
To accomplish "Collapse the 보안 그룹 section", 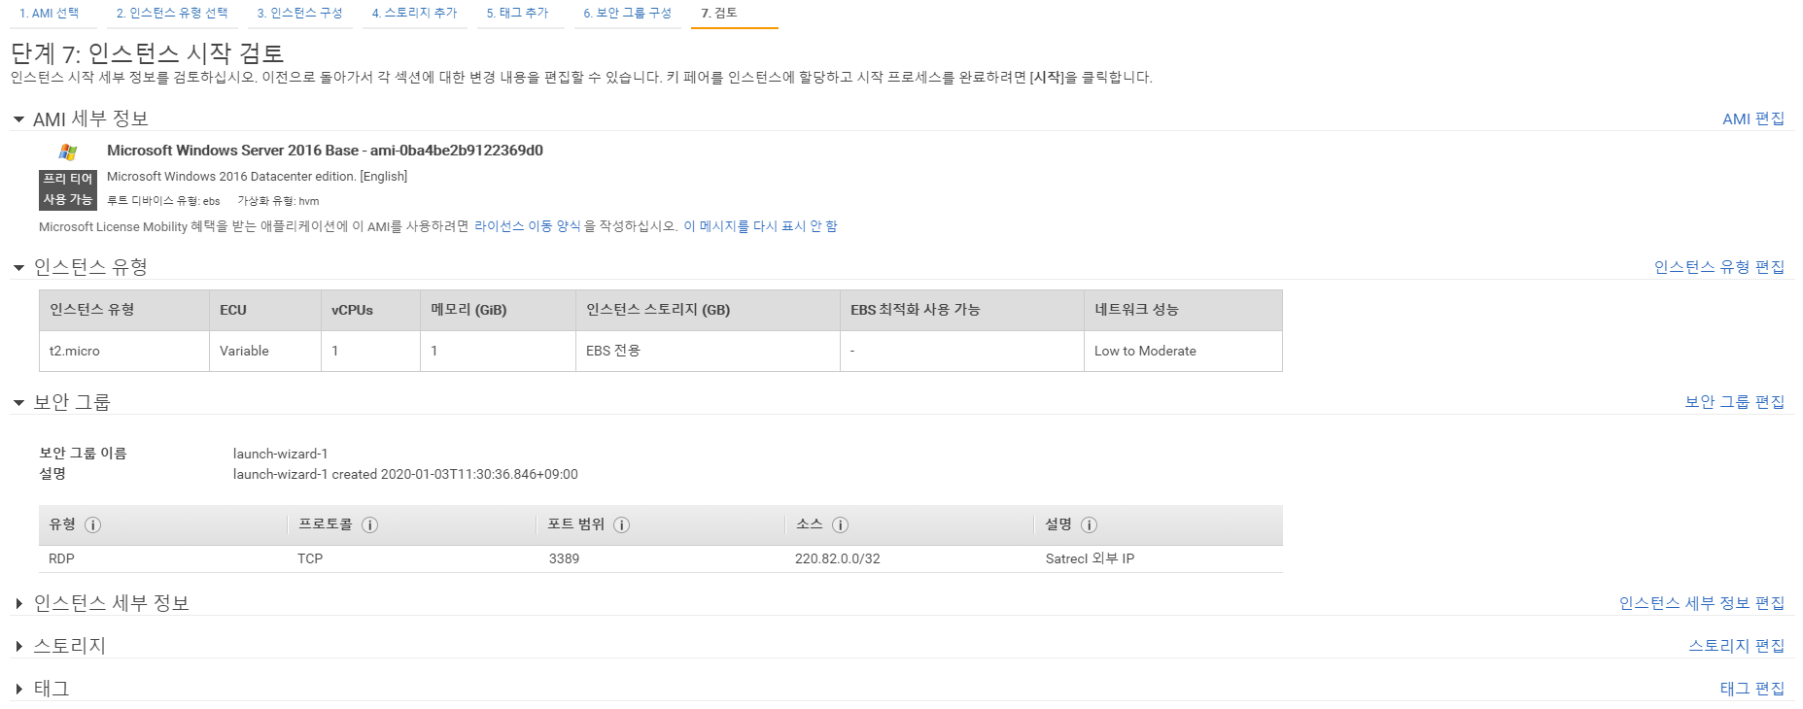I will tap(18, 402).
